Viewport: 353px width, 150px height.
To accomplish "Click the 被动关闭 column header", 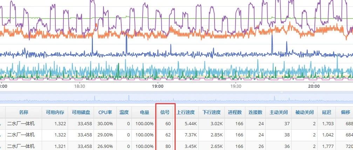I will point(305,112).
